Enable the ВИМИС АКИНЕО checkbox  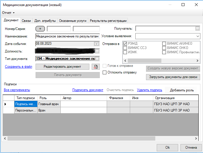point(164,44)
